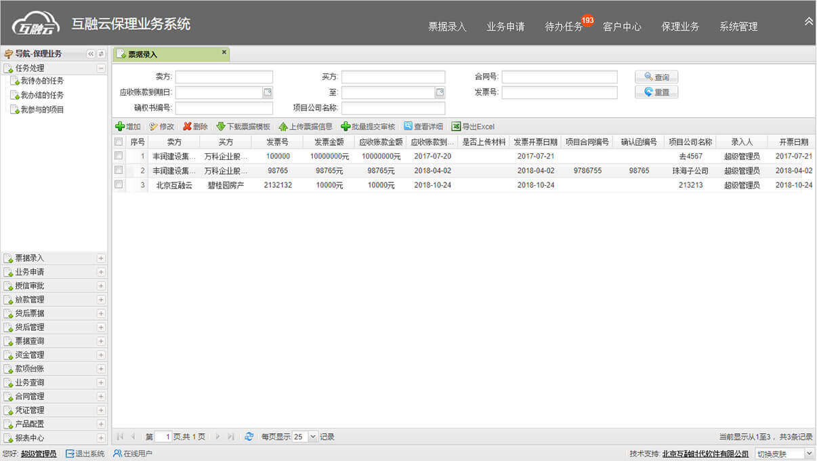
Task: Switch to 客户中心 top menu
Action: 622,27
